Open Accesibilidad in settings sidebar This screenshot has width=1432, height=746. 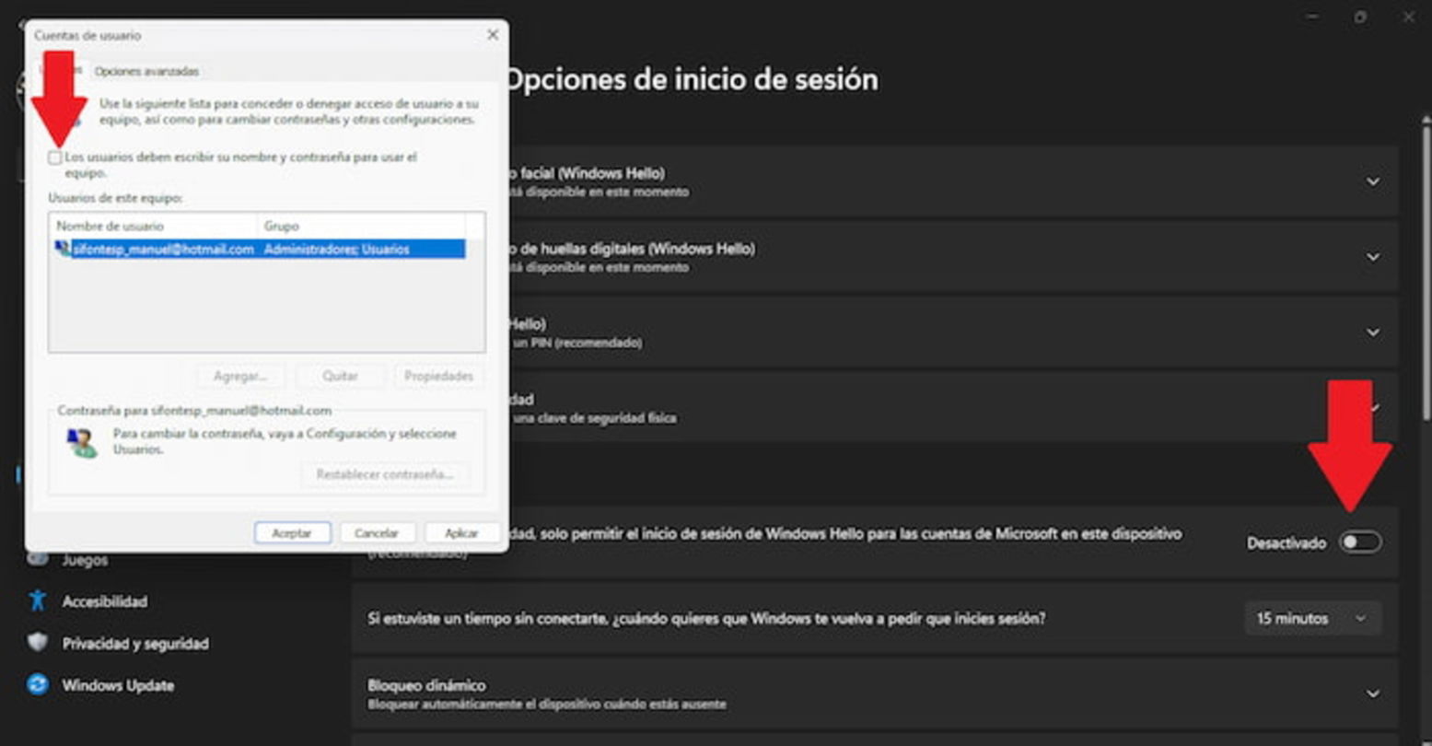pyautogui.click(x=104, y=601)
